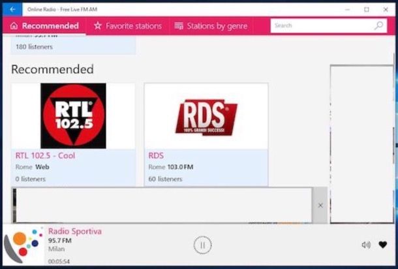398x269 pixels.
Task: Pause the Radio Sportiva playback
Action: point(202,245)
